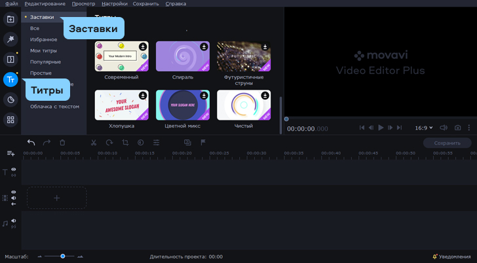The image size is (477, 263).
Task: Click the Масштаб zoom slider handle
Action: tap(63, 256)
